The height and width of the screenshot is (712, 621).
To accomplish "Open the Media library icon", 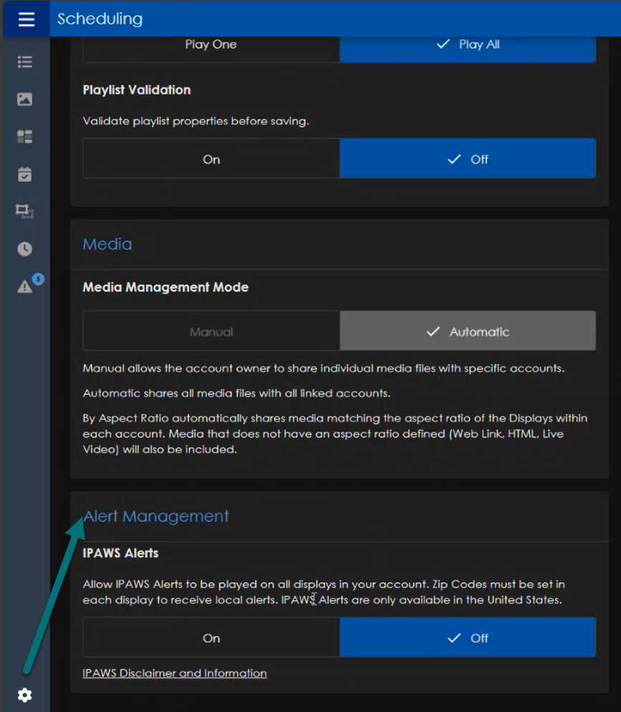I will point(24,99).
